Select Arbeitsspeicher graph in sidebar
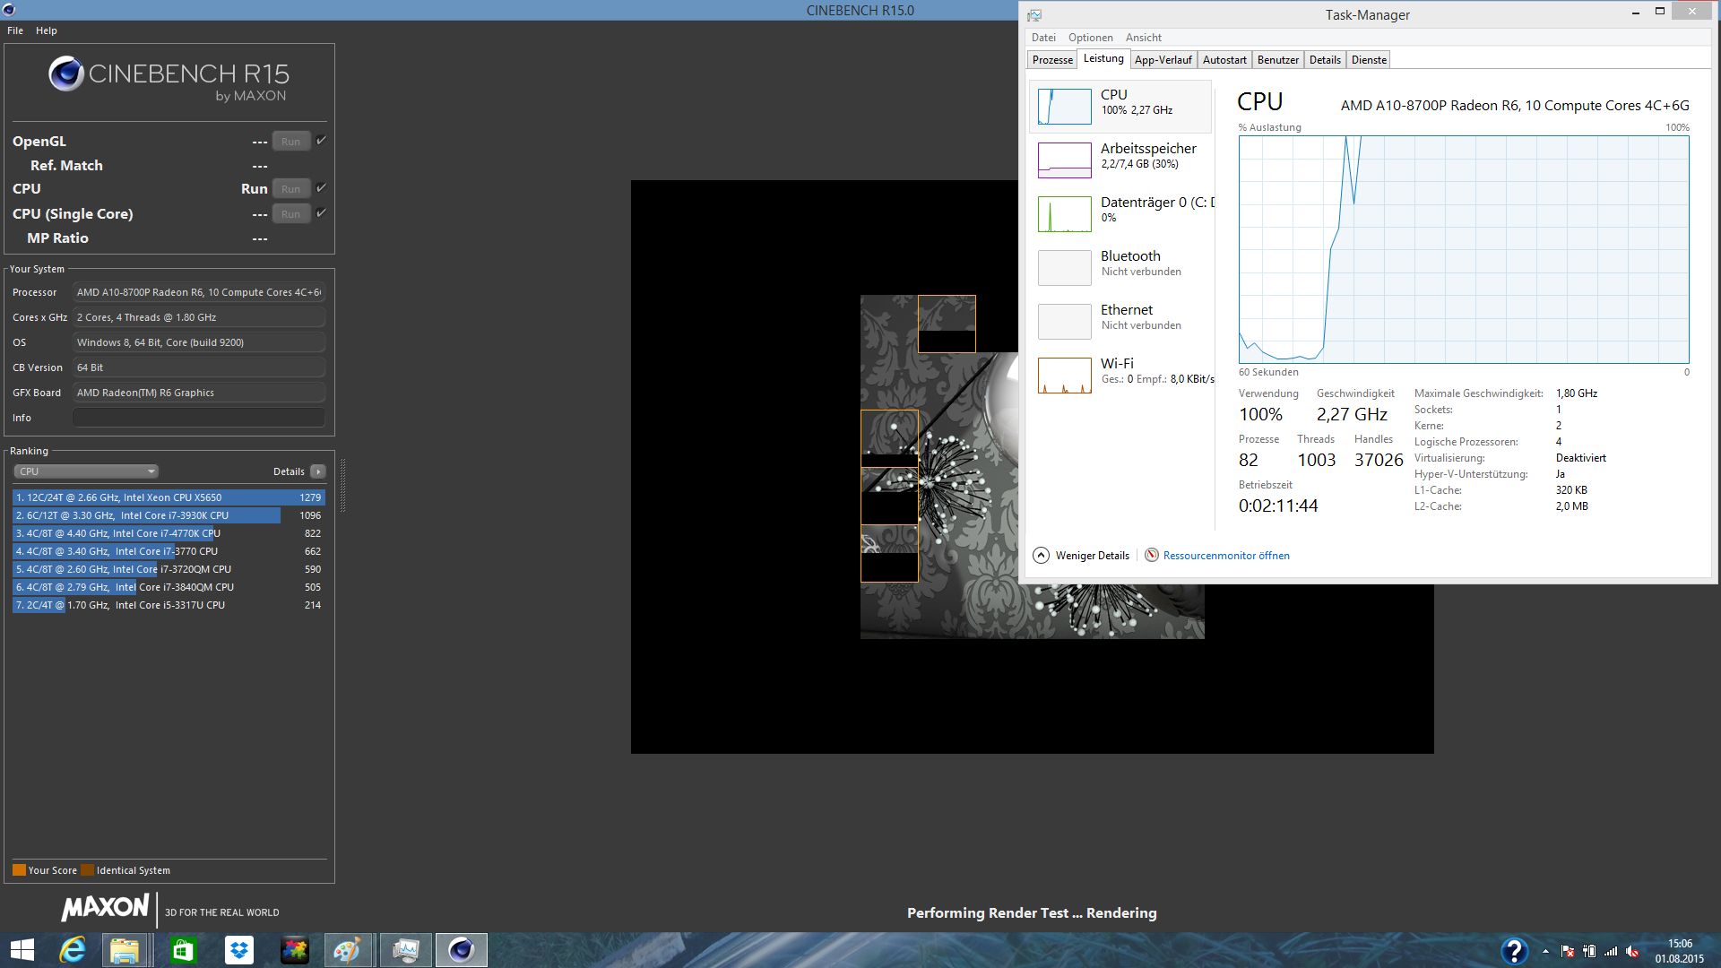 click(x=1065, y=160)
